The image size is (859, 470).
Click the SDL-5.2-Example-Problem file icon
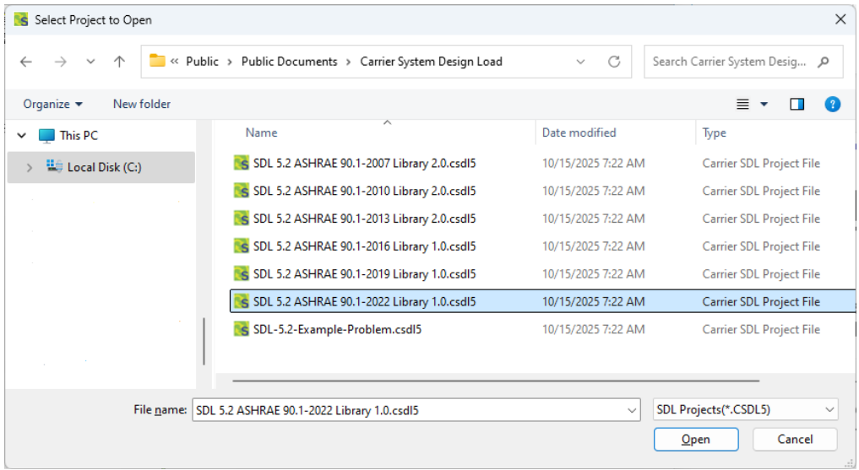241,329
